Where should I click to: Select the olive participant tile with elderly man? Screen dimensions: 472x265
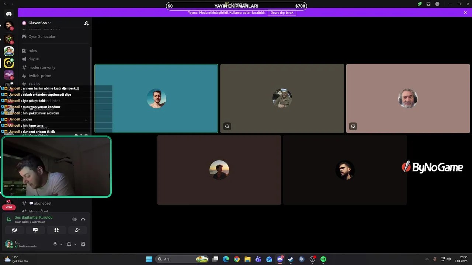coord(282,99)
